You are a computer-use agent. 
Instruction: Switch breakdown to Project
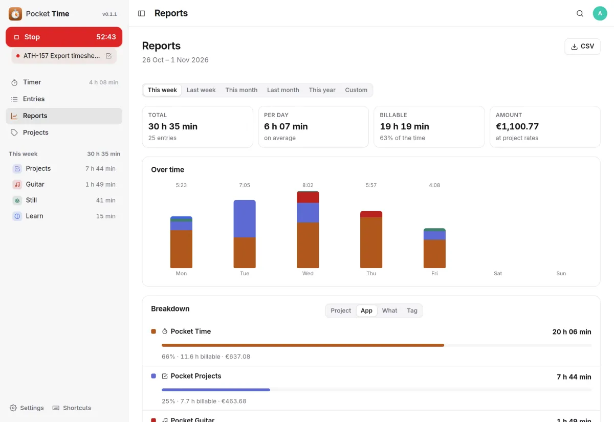(x=341, y=310)
